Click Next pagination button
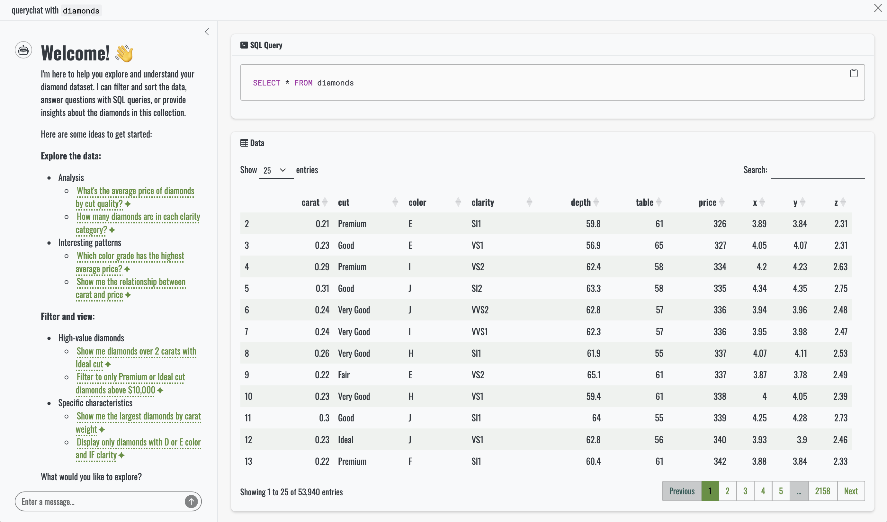 tap(850, 491)
